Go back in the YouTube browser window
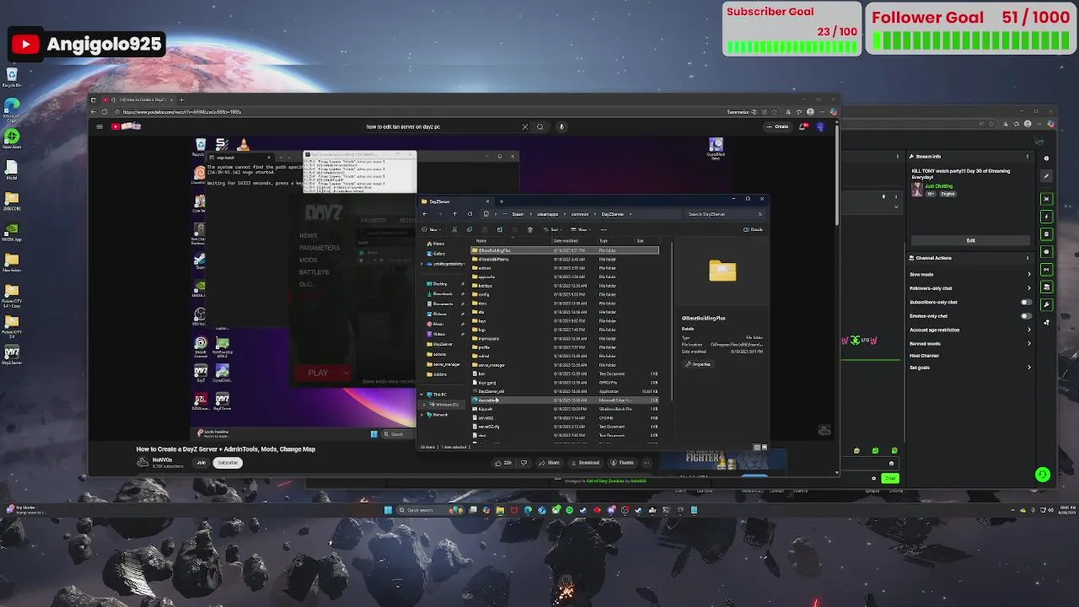The height and width of the screenshot is (607, 1079). [94, 112]
